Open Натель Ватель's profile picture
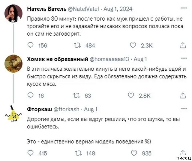 coord(13,13)
